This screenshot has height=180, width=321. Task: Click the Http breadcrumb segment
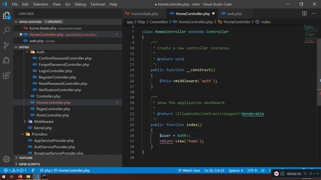(x=141, y=22)
